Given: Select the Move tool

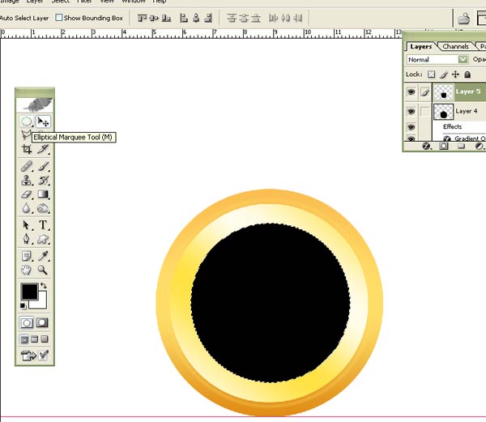Looking at the screenshot, I should [43, 121].
